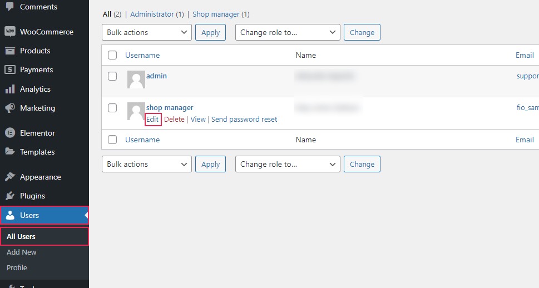Open the top Change role to dropdown
This screenshot has height=288, width=539.
288,32
